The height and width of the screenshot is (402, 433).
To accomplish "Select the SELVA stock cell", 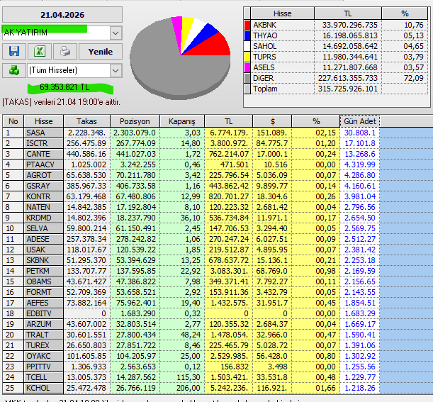I will click(44, 228).
